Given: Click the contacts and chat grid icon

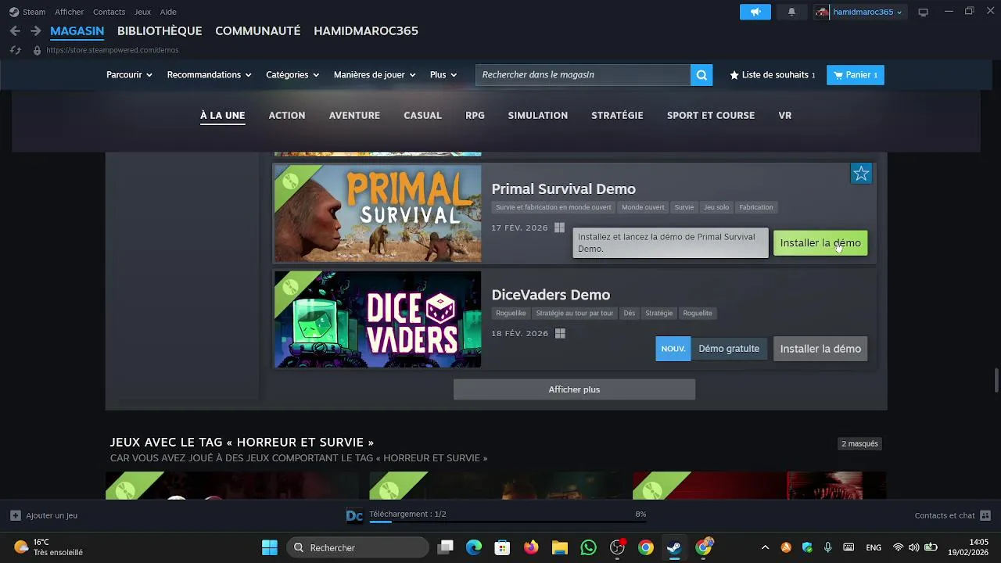Looking at the screenshot, I should click(985, 515).
